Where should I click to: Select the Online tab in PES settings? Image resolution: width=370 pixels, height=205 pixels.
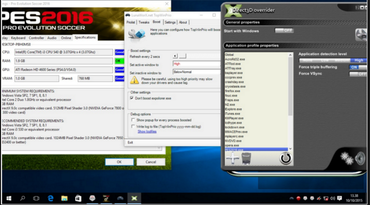point(66,38)
